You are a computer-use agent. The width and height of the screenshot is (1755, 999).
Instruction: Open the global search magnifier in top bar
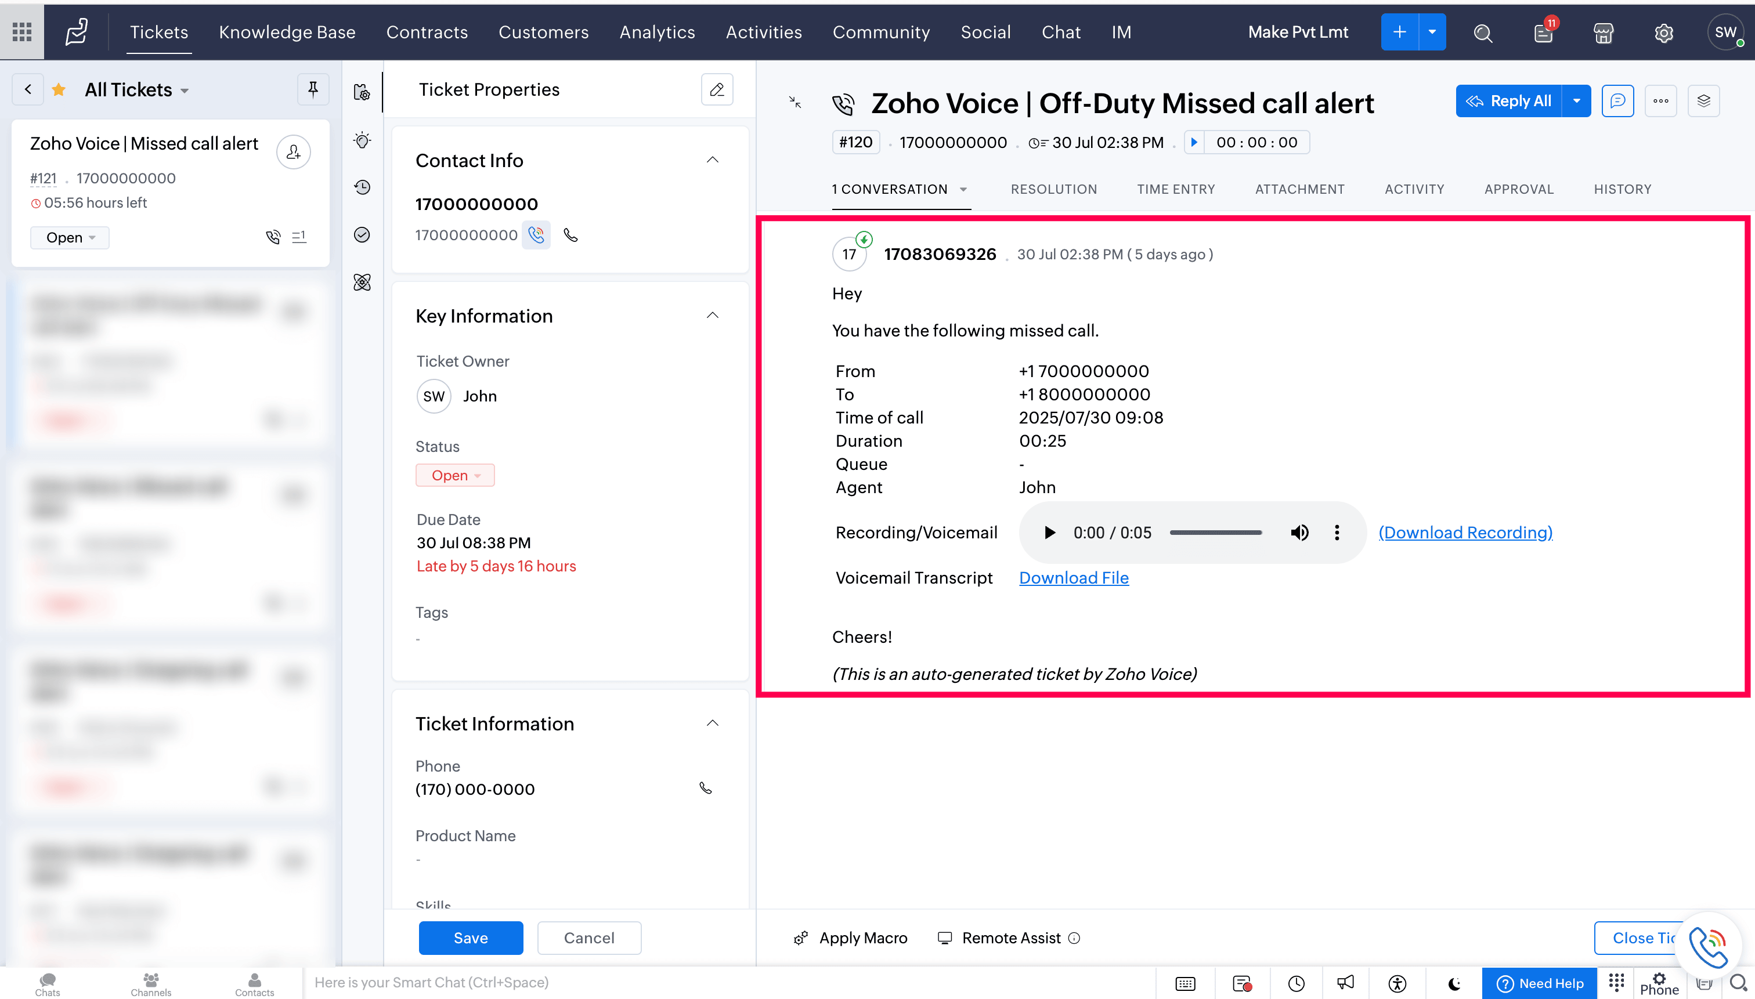tap(1482, 33)
